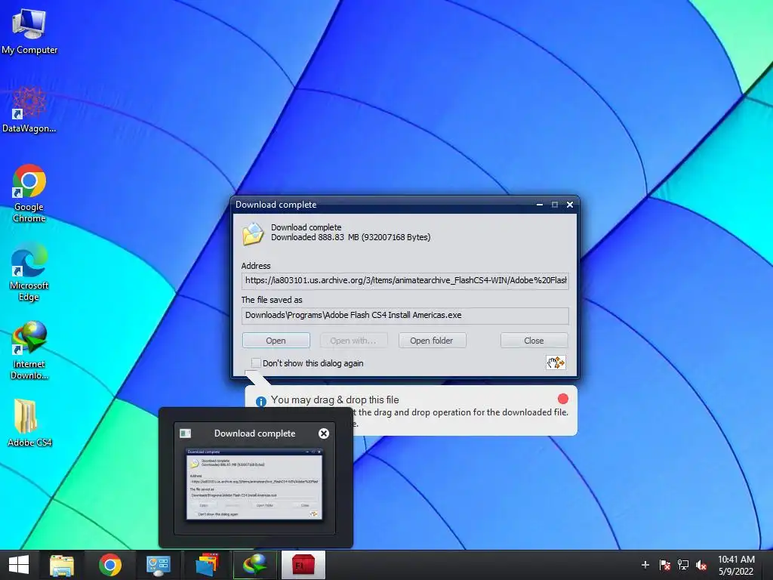Click the Downloaded 888.83 MB text

350,237
